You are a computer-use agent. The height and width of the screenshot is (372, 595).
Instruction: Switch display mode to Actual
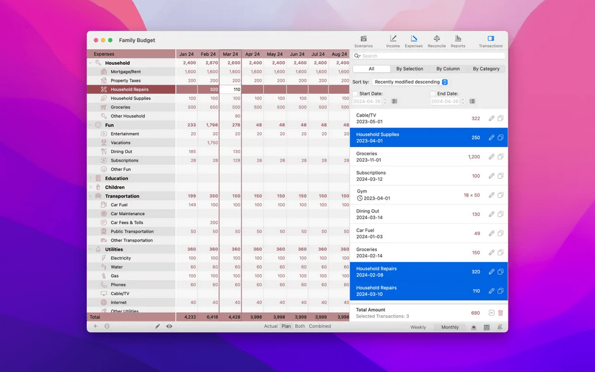[x=270, y=326]
